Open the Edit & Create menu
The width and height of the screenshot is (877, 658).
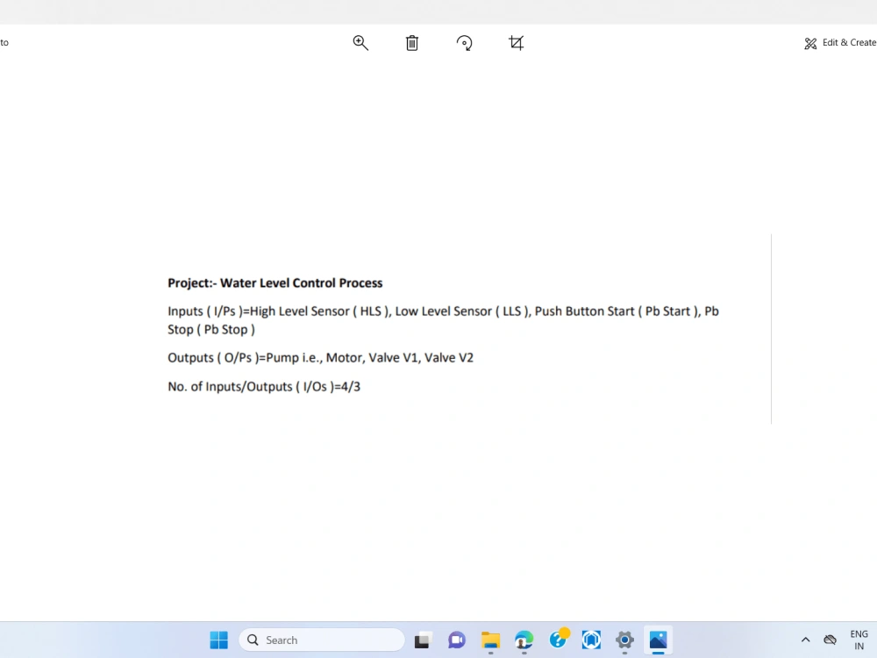coord(838,42)
